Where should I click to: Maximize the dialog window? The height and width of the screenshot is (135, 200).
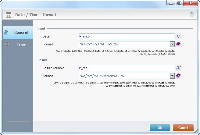179,3
